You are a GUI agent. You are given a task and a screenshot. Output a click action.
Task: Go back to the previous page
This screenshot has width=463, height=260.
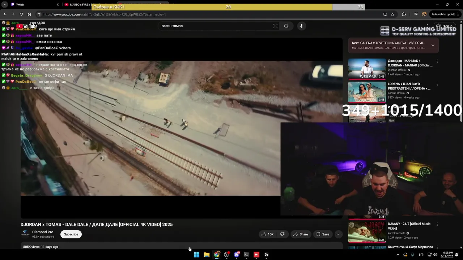pos(5,14)
